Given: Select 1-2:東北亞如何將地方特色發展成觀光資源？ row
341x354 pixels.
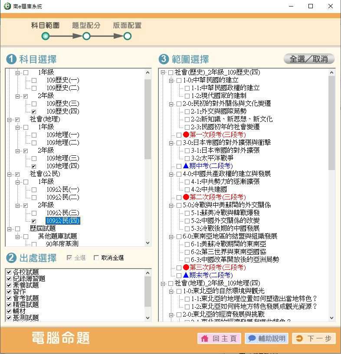Looking at the screenshot, I should pos(254,306).
